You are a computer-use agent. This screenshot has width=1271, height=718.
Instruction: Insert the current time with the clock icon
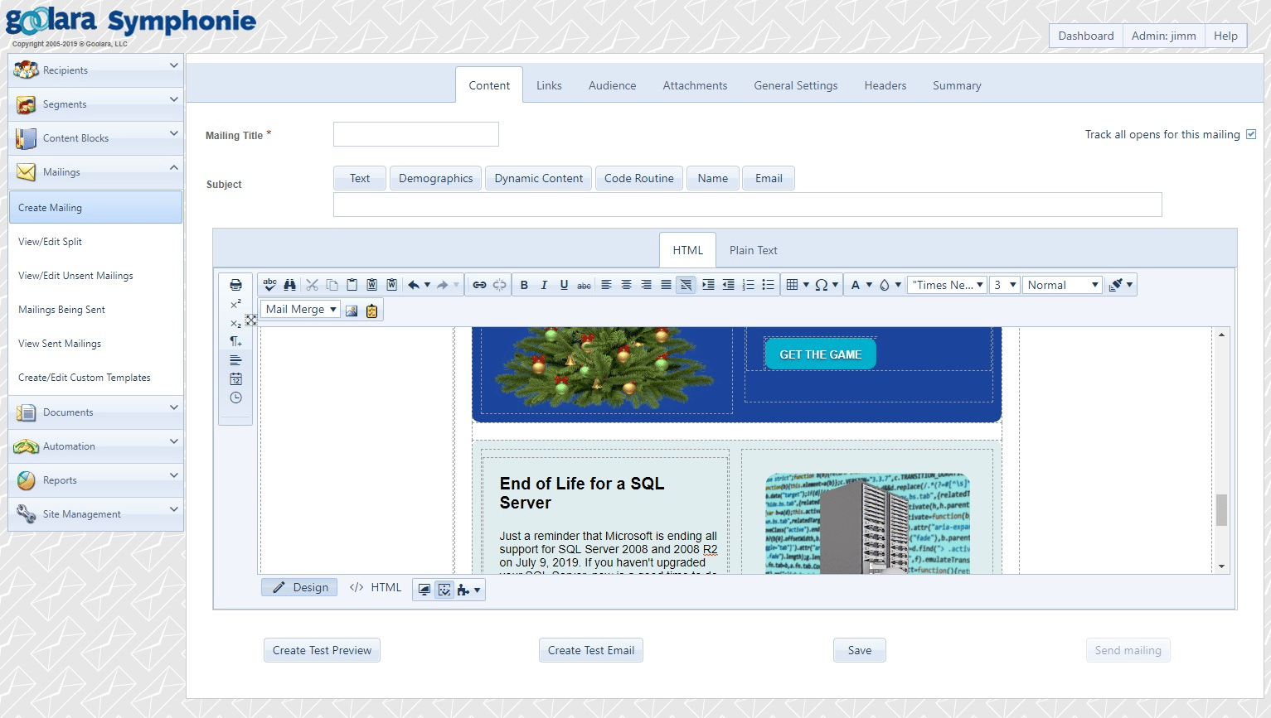tap(235, 398)
